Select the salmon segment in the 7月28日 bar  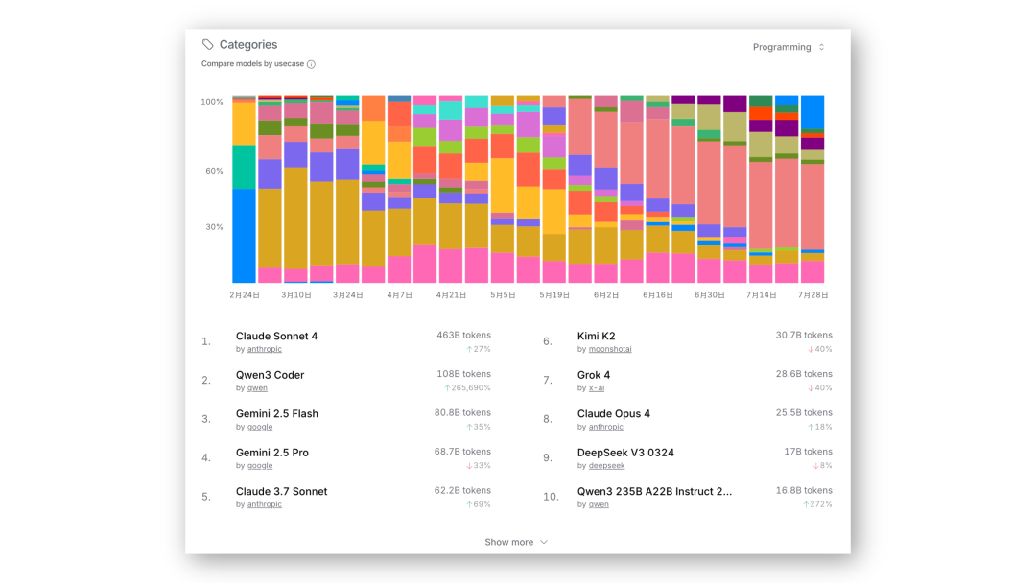812,207
